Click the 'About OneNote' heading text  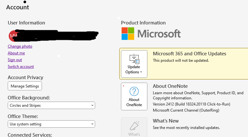170,86
